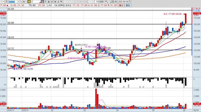201x112 pixels.
Task: Select the 182,034 horizontal line label
Action: click(x=11, y=9)
